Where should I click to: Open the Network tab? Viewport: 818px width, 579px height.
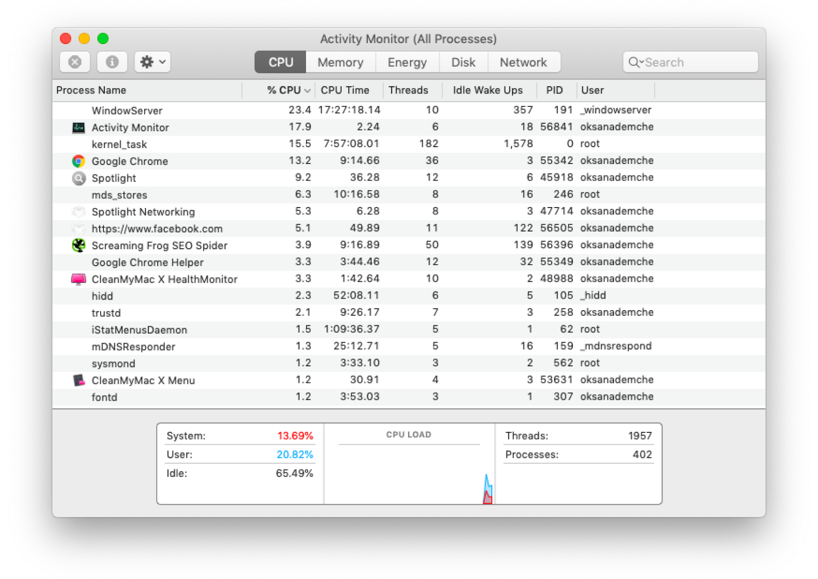point(523,62)
